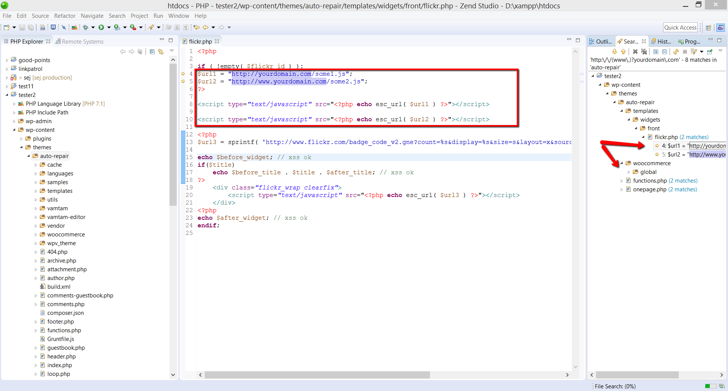Click the Run button in the toolbar
Viewport: 728px width, 391px height.
tap(101, 27)
